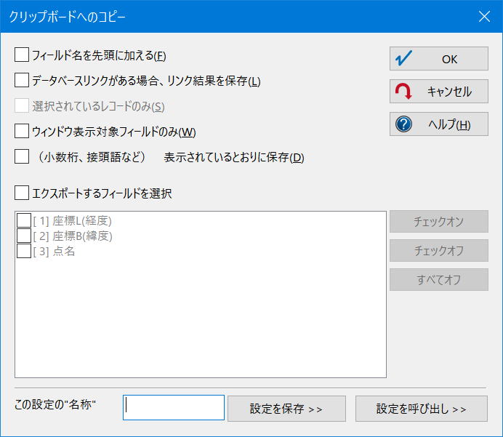The width and height of the screenshot is (503, 437).
Task: Click the チェックオン button
Action: (x=439, y=221)
